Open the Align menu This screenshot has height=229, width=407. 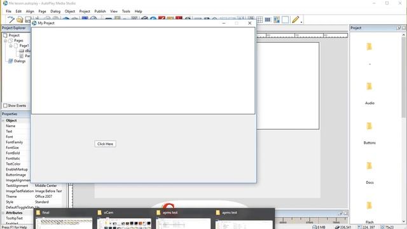point(30,11)
